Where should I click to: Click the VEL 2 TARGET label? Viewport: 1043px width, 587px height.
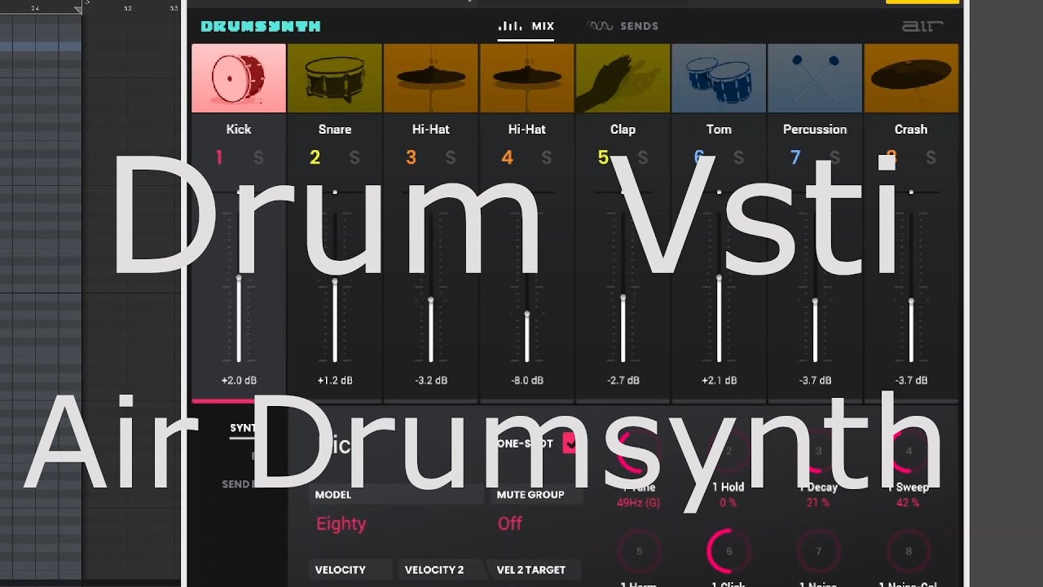coord(531,570)
